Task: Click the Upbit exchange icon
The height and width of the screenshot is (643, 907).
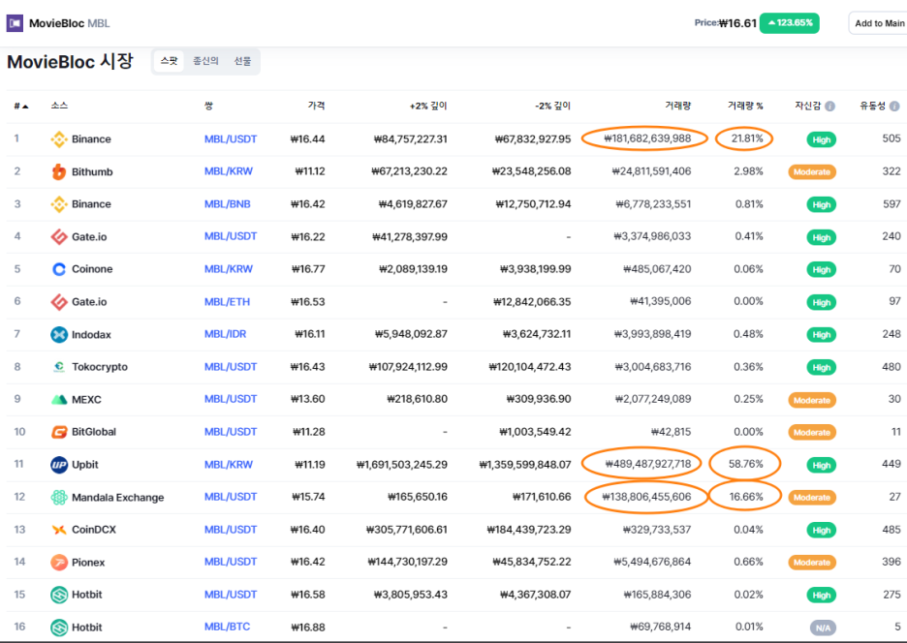Action: pos(59,464)
